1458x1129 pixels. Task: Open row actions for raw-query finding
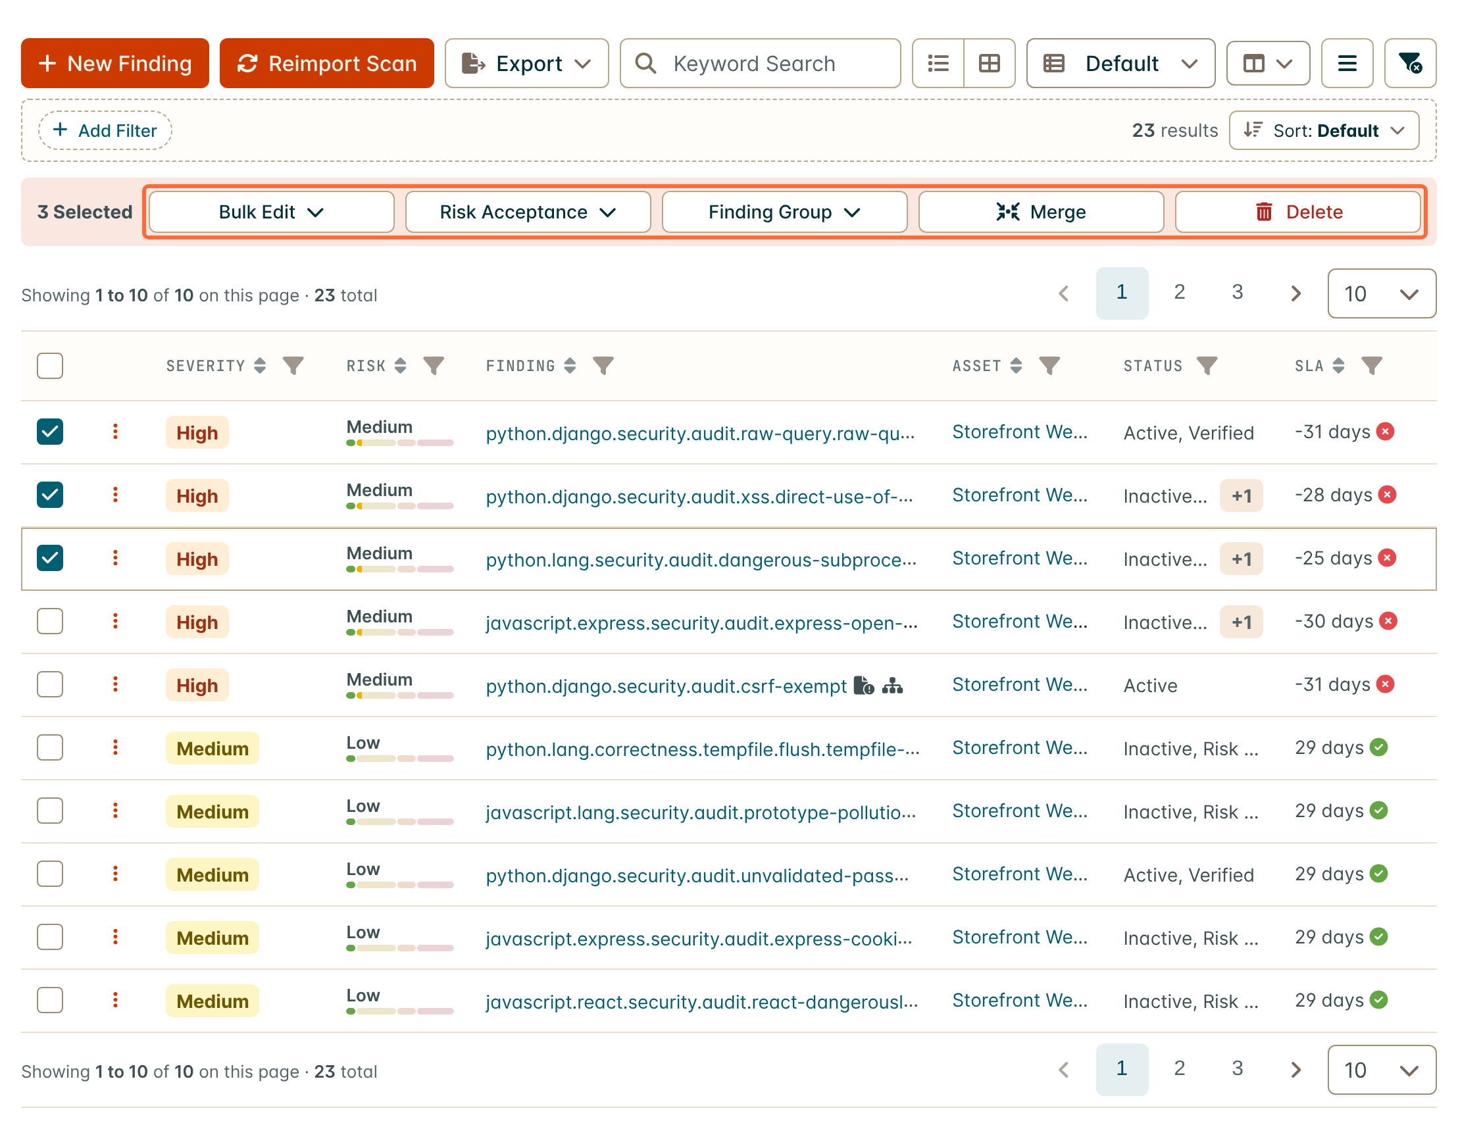[116, 432]
